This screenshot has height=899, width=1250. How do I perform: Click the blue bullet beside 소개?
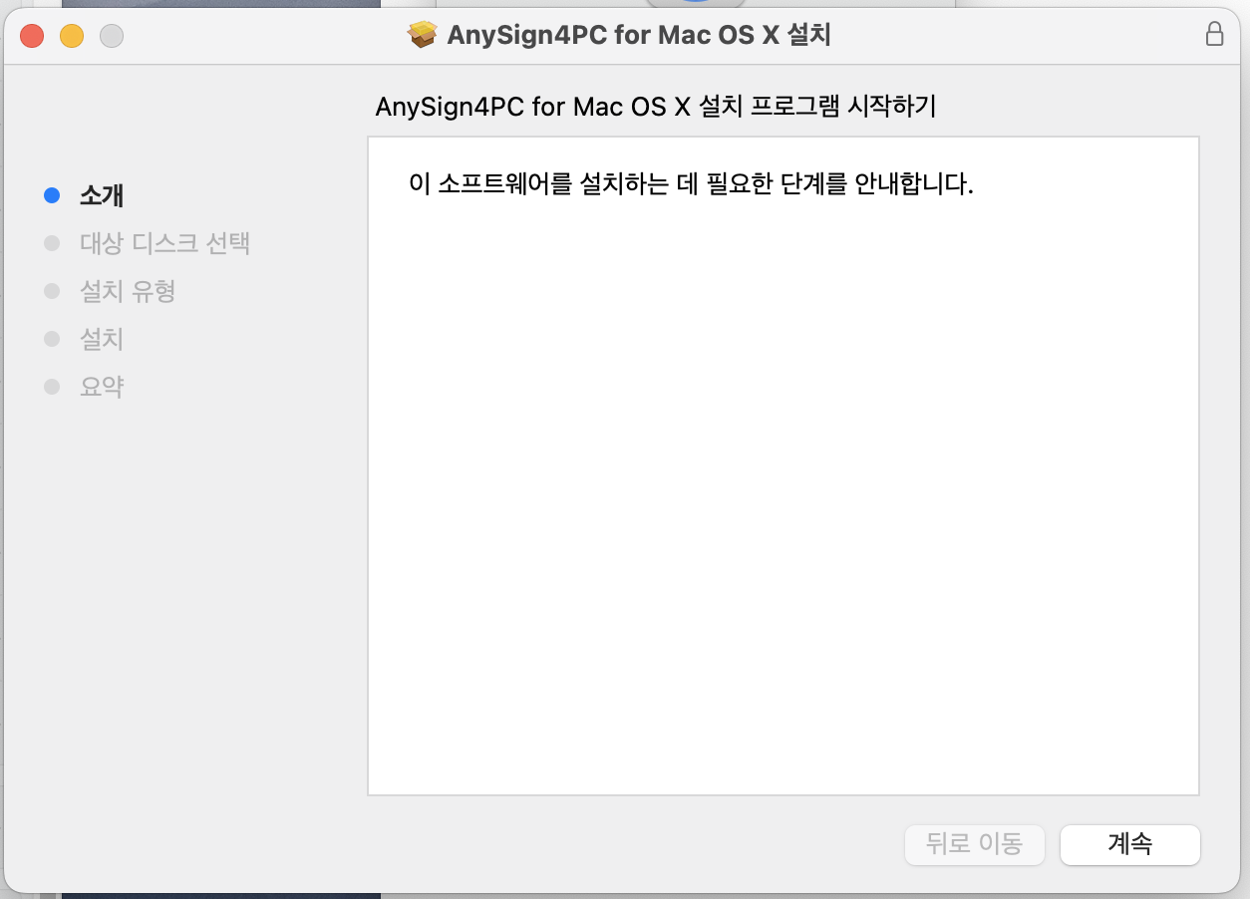(53, 195)
